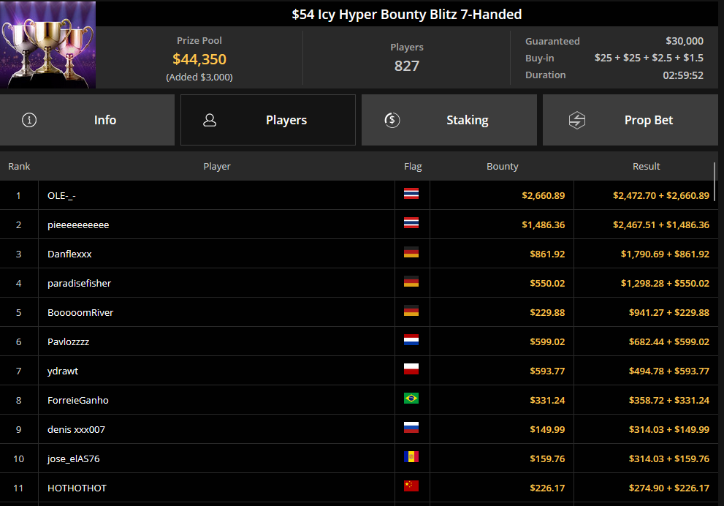Viewport: 724px width, 506px height.
Task: Click the Staking dollar icon
Action: [392, 120]
